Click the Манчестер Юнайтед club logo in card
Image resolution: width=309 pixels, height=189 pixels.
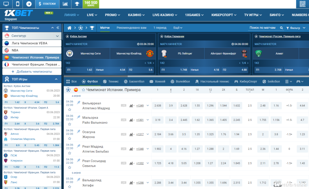(150, 54)
